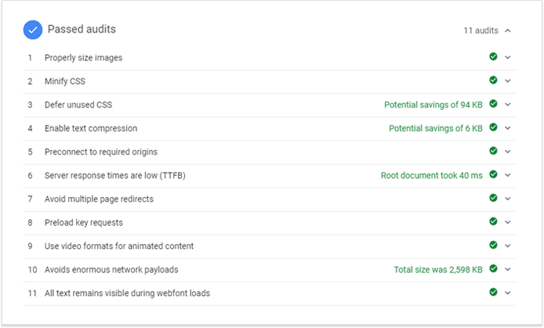544x328 pixels.
Task: Click the Passed audits heading
Action: (x=82, y=29)
